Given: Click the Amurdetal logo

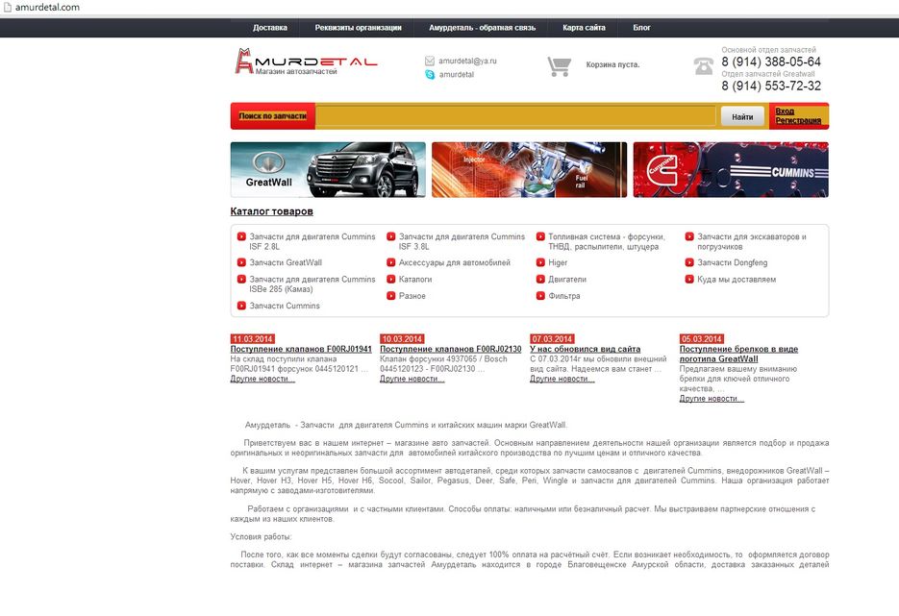Looking at the screenshot, I should (x=306, y=62).
